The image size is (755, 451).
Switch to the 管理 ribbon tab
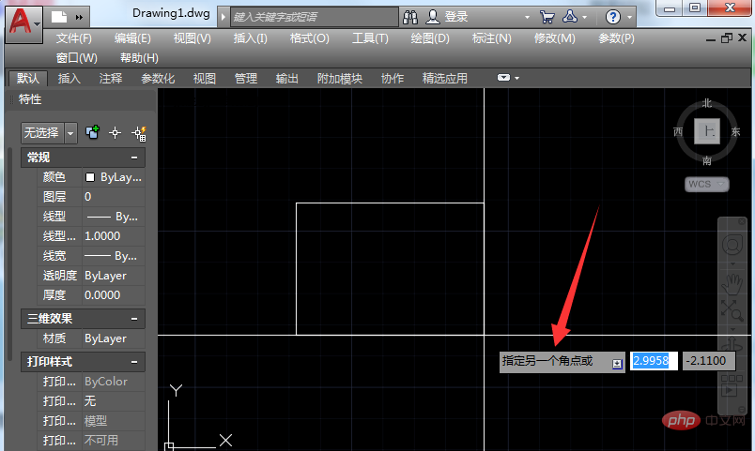[x=246, y=79]
